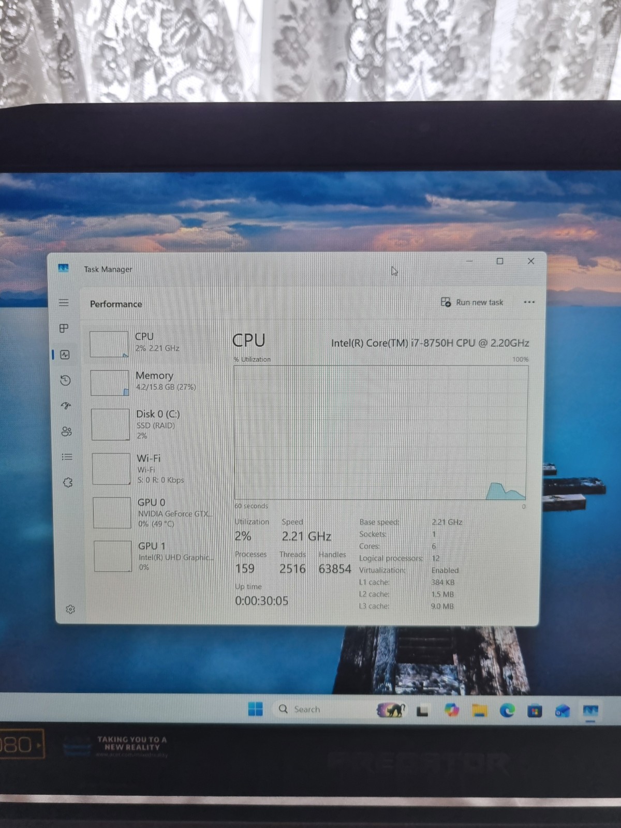Click the Memory mini graph thumbnail
The height and width of the screenshot is (828, 621).
[110, 383]
